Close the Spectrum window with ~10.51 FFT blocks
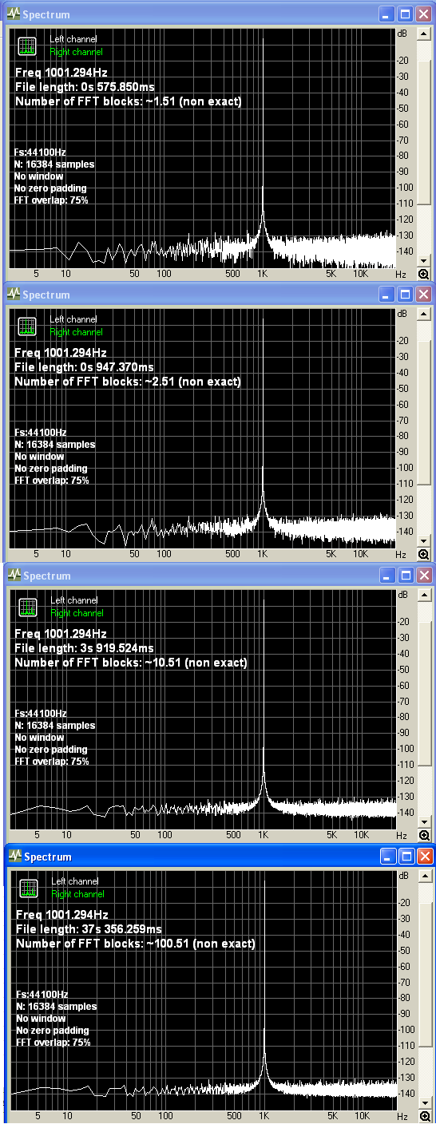This screenshot has height=1124, width=436. click(x=423, y=576)
